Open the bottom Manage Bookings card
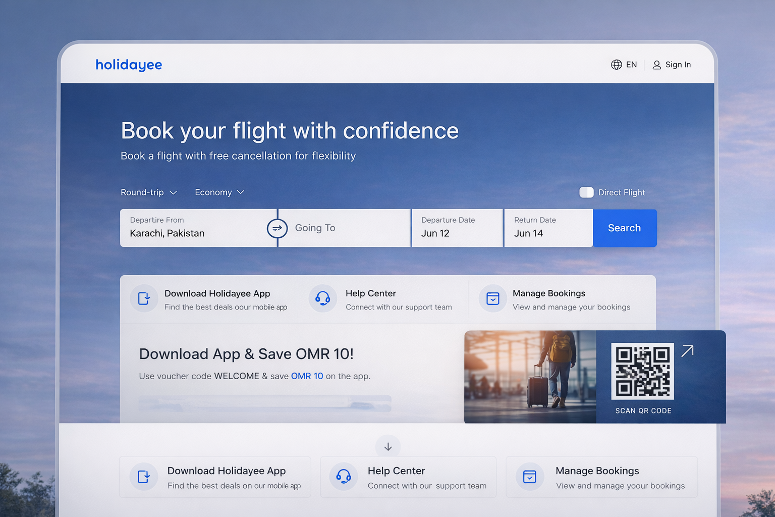This screenshot has width=775, height=517. (601, 477)
